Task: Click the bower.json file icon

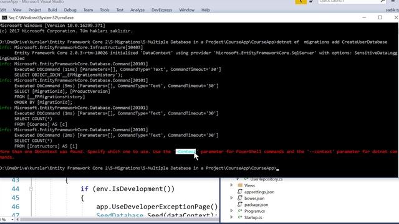Action: [239, 198]
